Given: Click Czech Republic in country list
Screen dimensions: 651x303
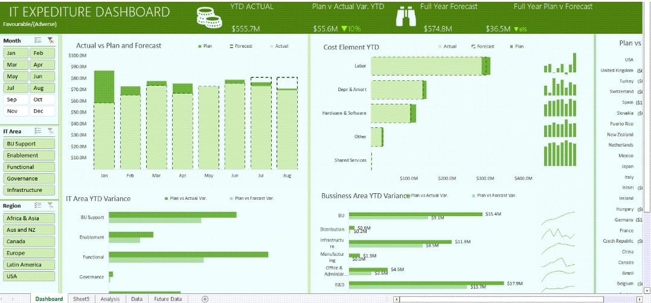Looking at the screenshot, I should pyautogui.click(x=618, y=241).
